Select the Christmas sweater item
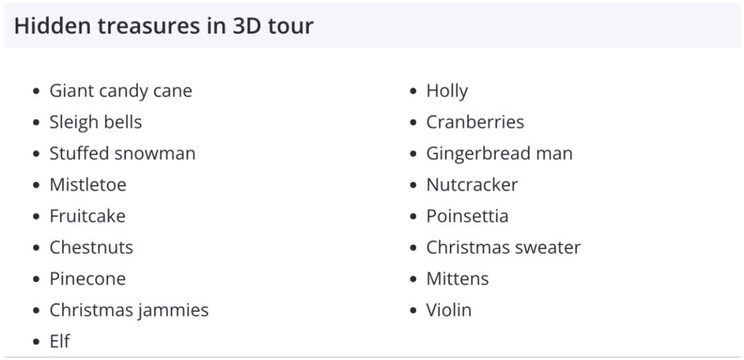The height and width of the screenshot is (360, 744). pyautogui.click(x=504, y=247)
